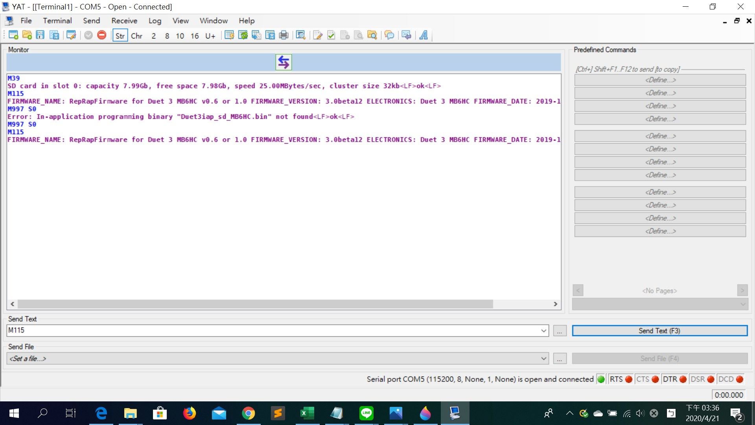Click the Save Workspace icon
Viewport: 755px width, 425px height.
pos(54,35)
